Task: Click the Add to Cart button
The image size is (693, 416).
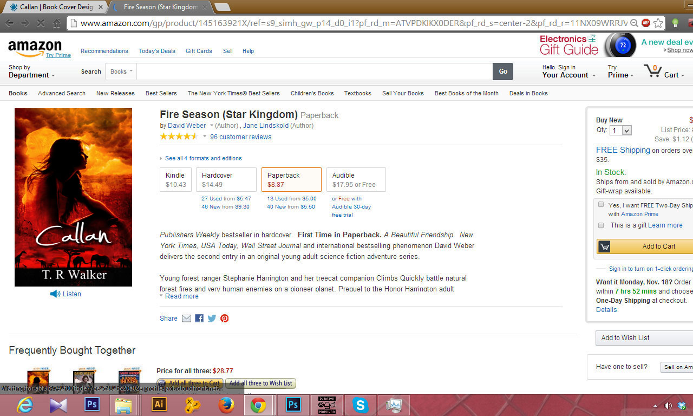Action: coord(645,246)
